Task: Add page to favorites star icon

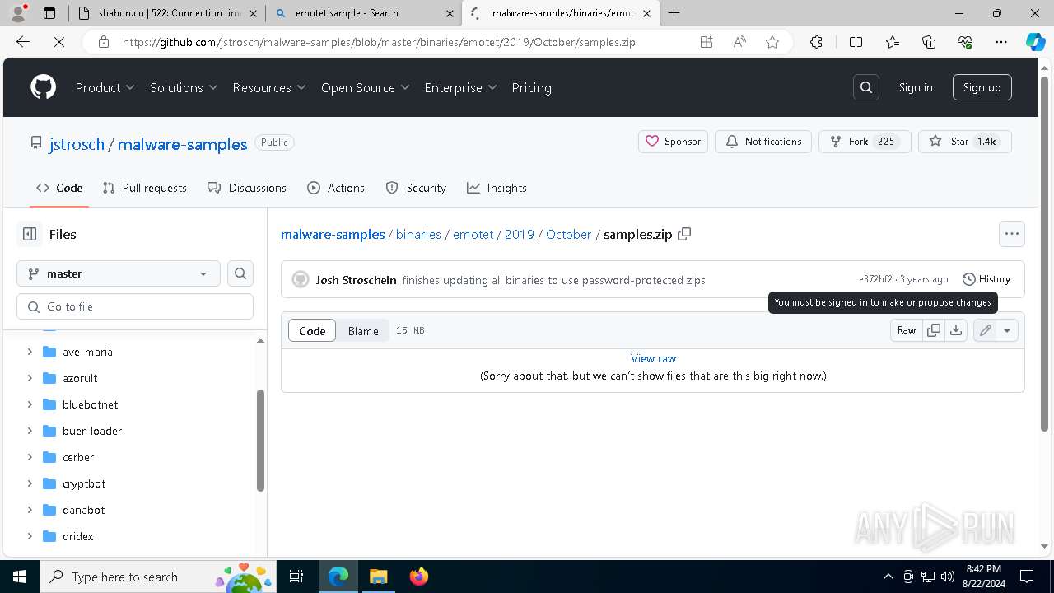Action: [x=772, y=42]
